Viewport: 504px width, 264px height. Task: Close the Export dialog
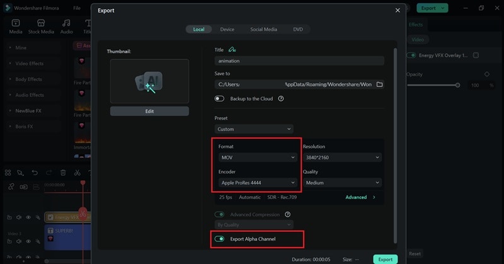pos(398,10)
